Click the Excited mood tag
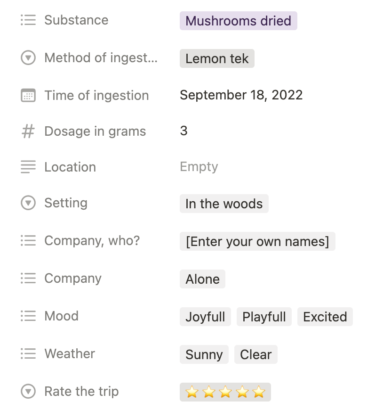This screenshot has width=383, height=410. pos(325,317)
